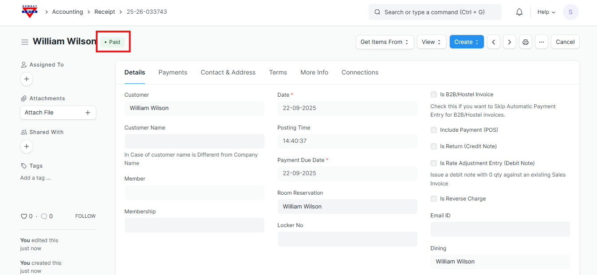Screen dimensions: 597x275
Task: Toggle the sidebar hamburger menu
Action: tap(25, 42)
